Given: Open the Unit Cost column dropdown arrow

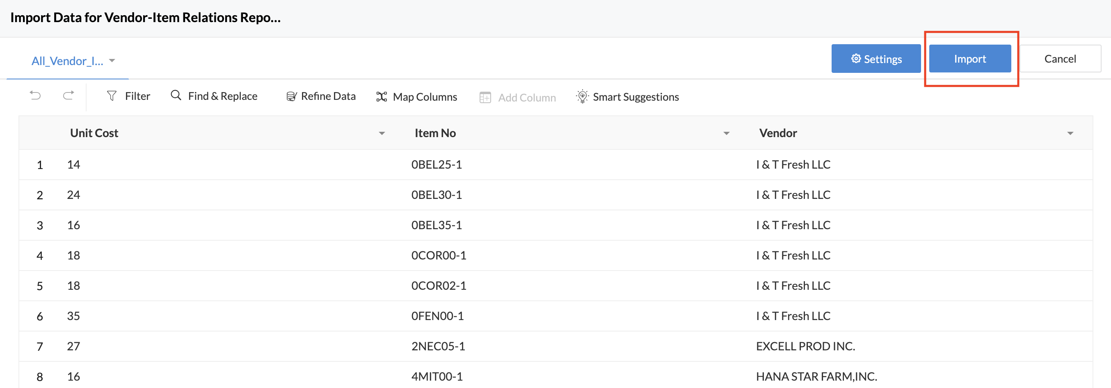Looking at the screenshot, I should click(382, 133).
